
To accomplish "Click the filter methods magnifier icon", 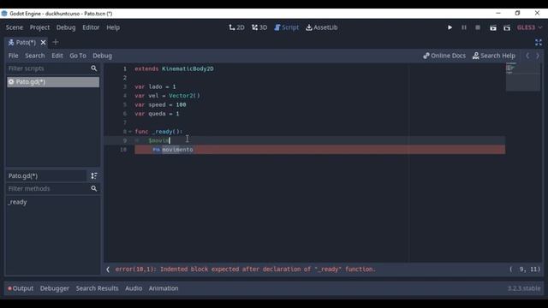I will pyautogui.click(x=93, y=188).
